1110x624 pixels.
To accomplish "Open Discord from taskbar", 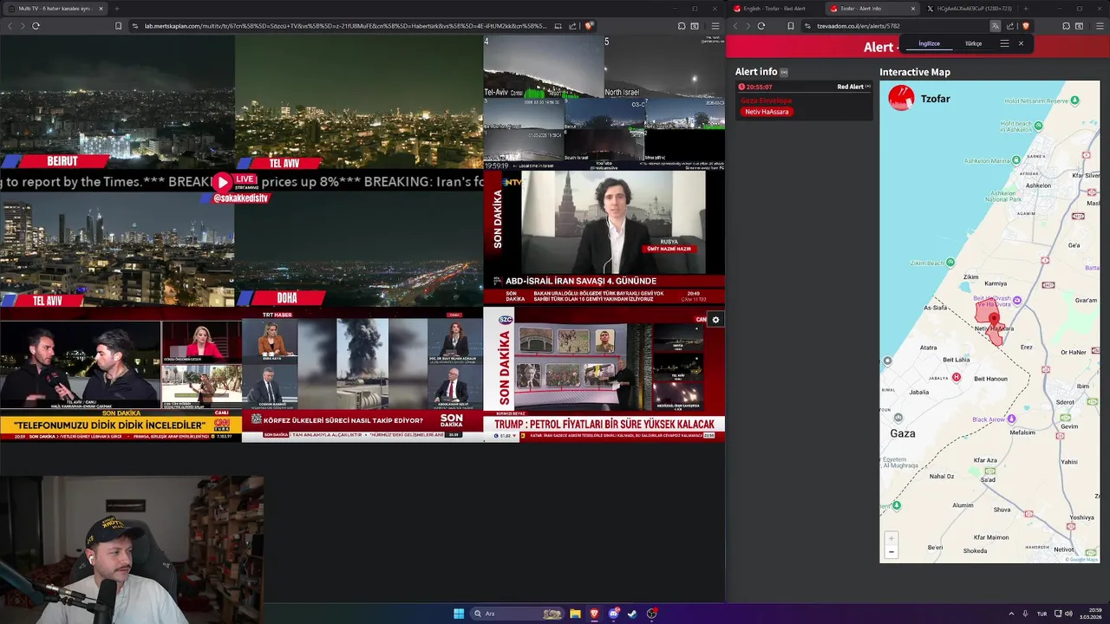I will (614, 614).
